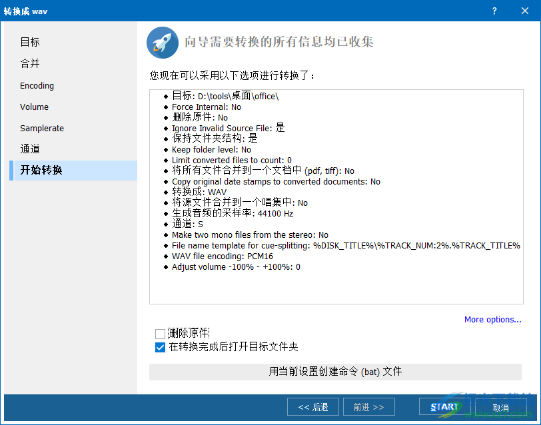Click the heading 向导需要转换的所有信息均已收集

278,42
